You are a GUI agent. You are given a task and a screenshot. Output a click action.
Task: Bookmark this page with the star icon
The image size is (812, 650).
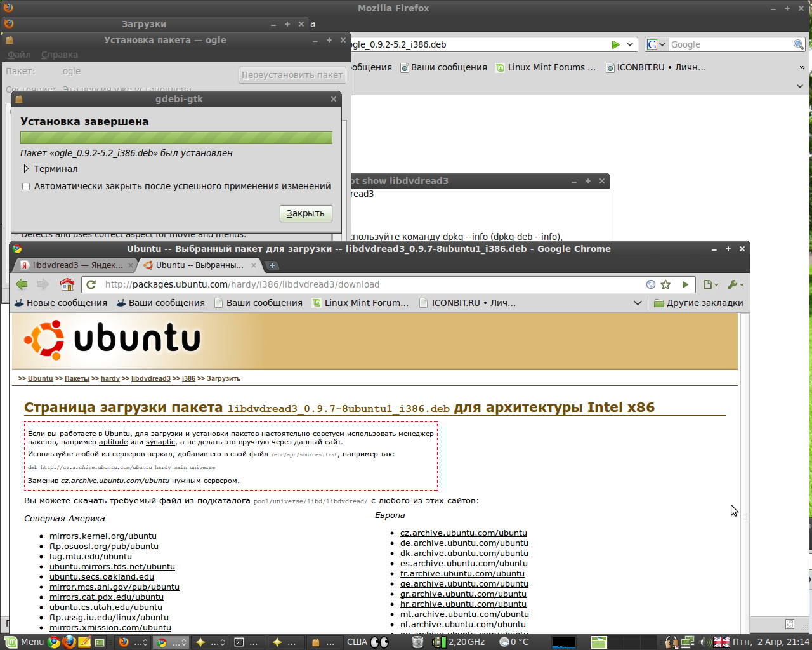[665, 284]
